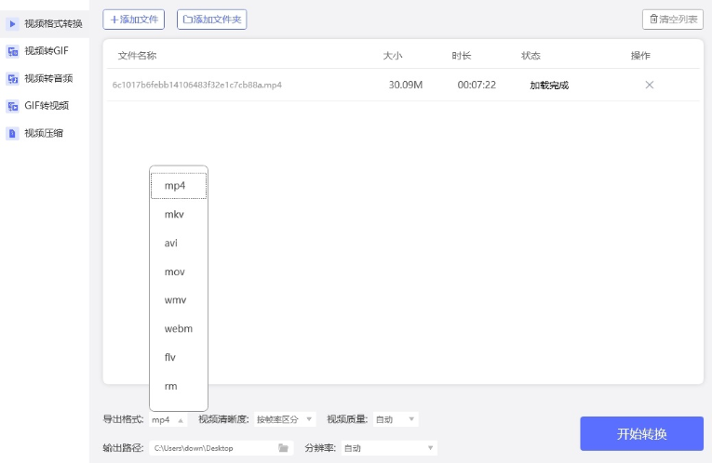
Task: Click the video format conversion sidebar icon
Action: point(12,23)
